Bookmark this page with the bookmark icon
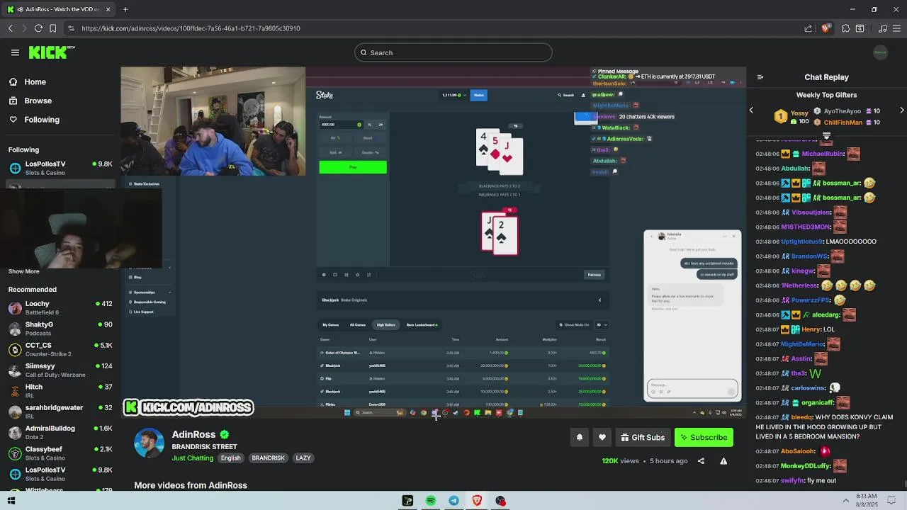Viewport: 907px width, 510px height. click(x=52, y=28)
